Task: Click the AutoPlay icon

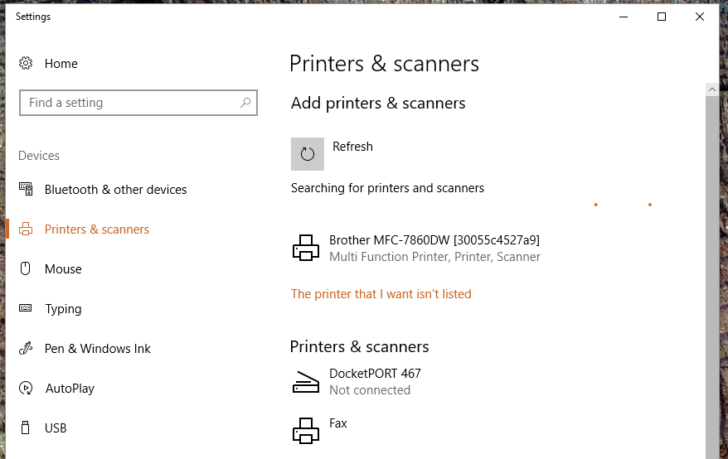Action: click(x=26, y=388)
